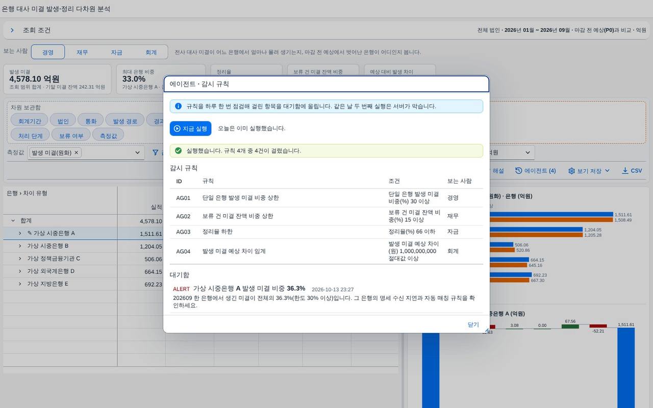Collapse the 합계 row
The image size is (653, 408).
13,221
